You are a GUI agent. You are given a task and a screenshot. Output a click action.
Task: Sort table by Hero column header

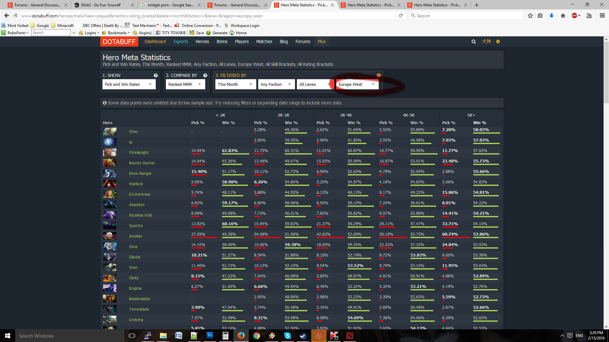[108, 123]
